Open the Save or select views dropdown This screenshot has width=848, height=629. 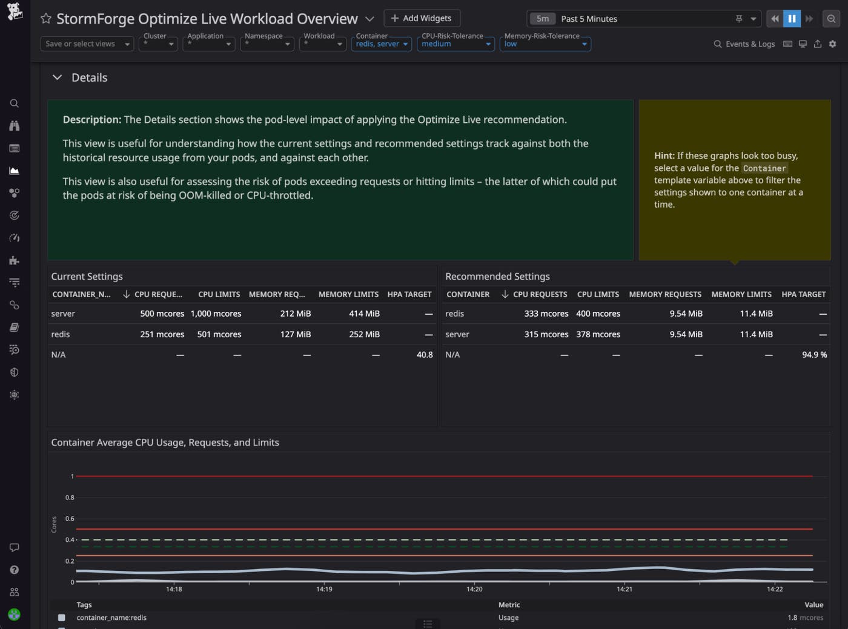coord(87,44)
